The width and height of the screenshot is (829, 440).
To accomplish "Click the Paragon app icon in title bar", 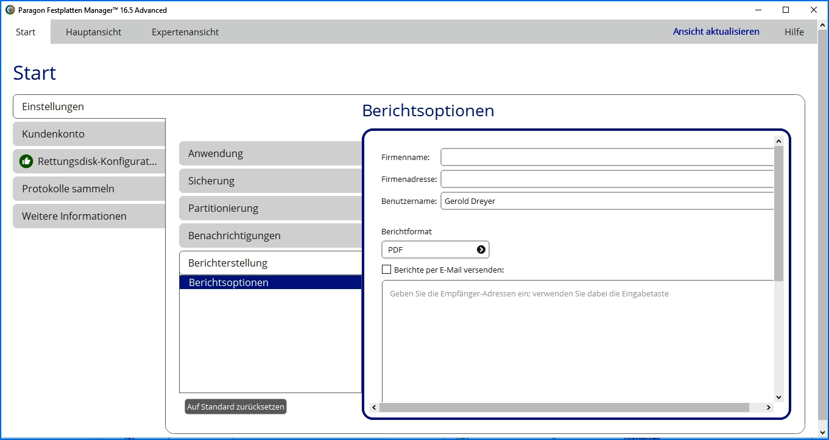I will [x=10, y=10].
